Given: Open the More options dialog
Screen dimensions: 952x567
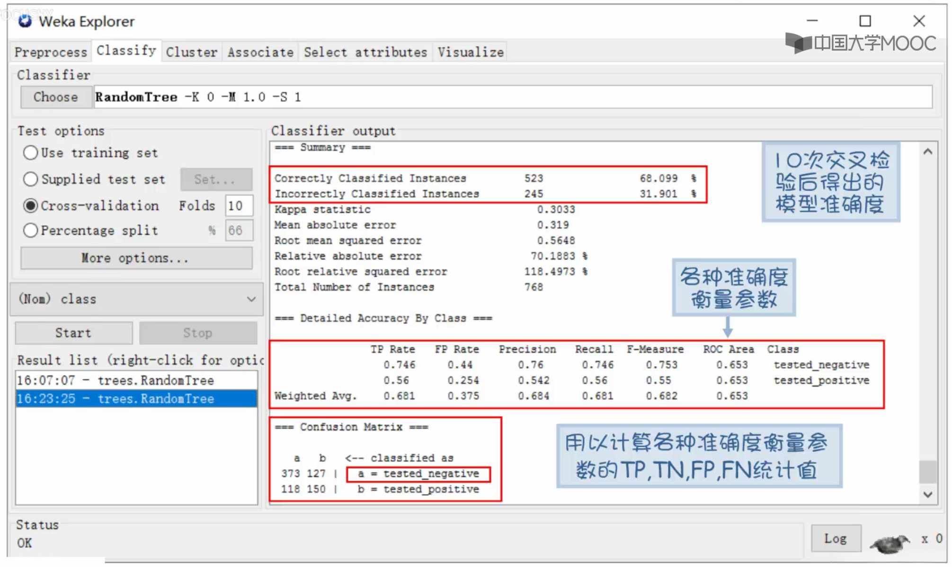Looking at the screenshot, I should coord(136,258).
